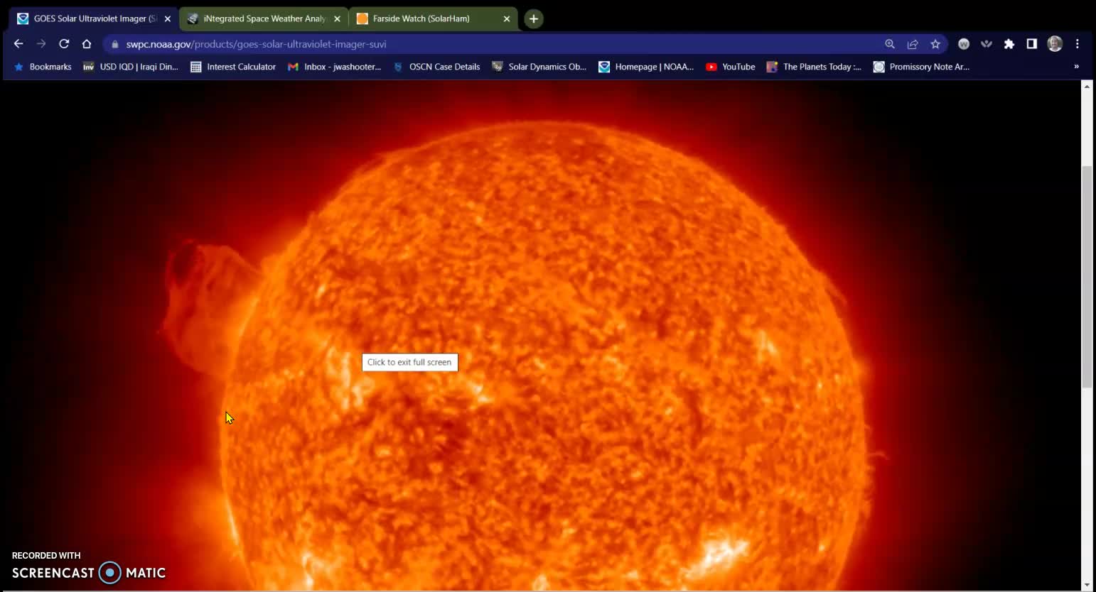Open a new browser tab
1096x592 pixels.
point(534,19)
